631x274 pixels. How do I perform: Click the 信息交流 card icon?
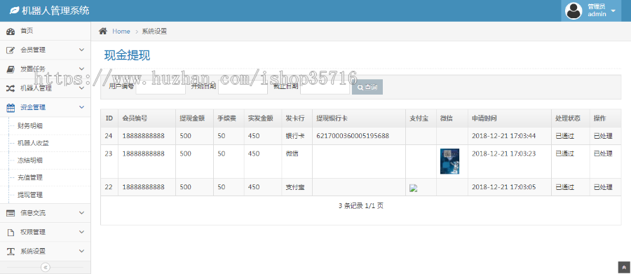click(11, 213)
